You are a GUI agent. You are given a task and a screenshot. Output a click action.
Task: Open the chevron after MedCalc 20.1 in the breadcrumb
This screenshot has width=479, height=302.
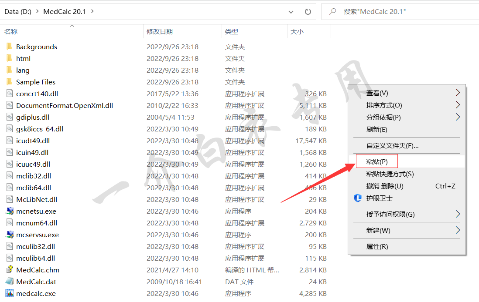click(92, 11)
